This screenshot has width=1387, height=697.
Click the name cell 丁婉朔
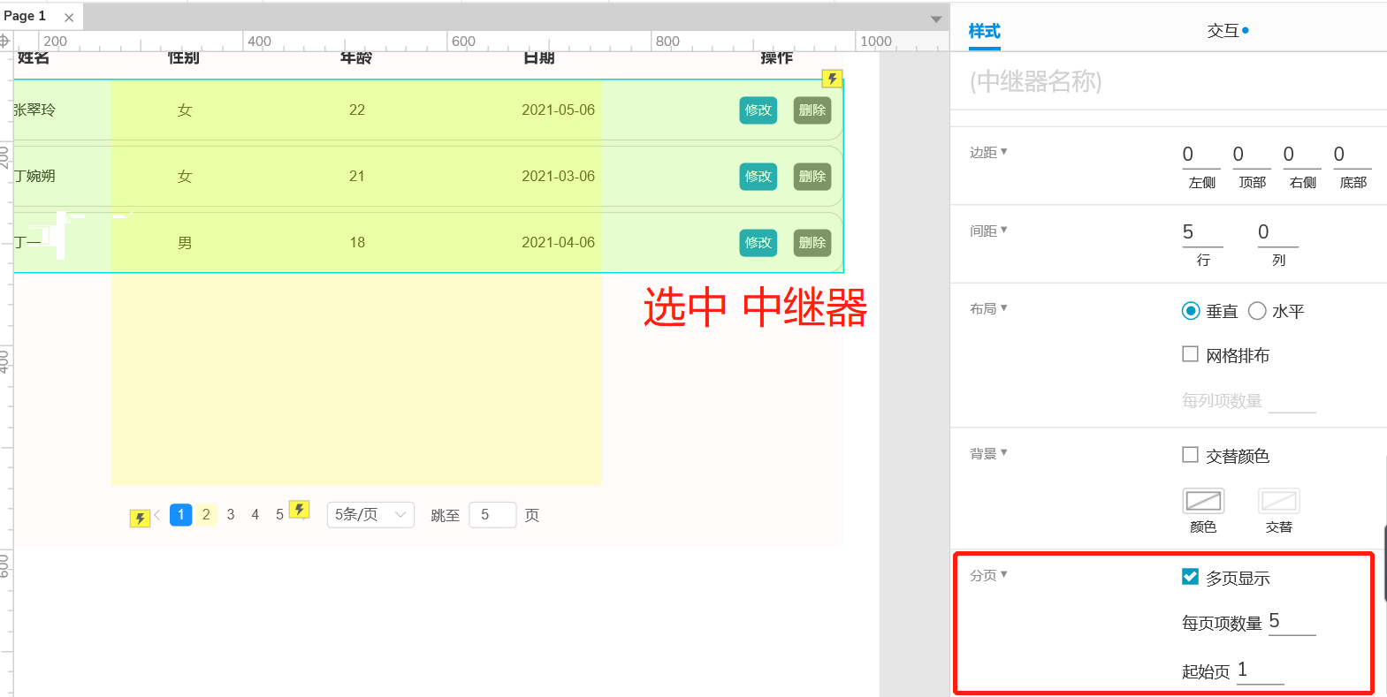(x=34, y=177)
